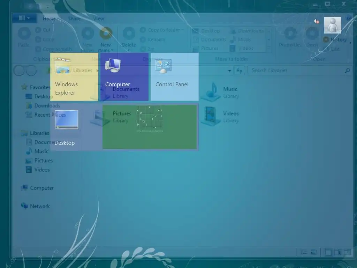Switch to Home tab in Explorer window
The image size is (357, 268).
[x=49, y=19]
